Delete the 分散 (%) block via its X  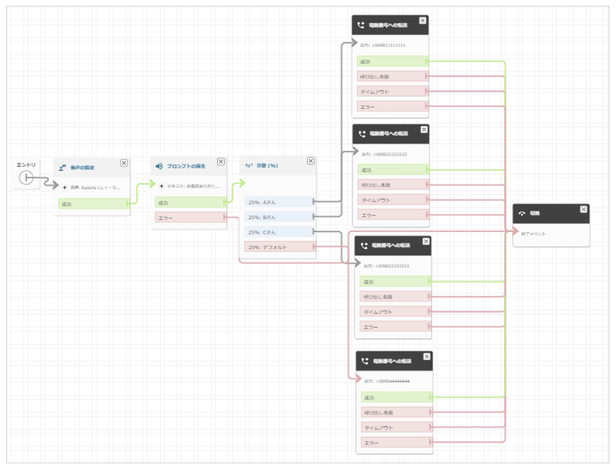[311, 161]
